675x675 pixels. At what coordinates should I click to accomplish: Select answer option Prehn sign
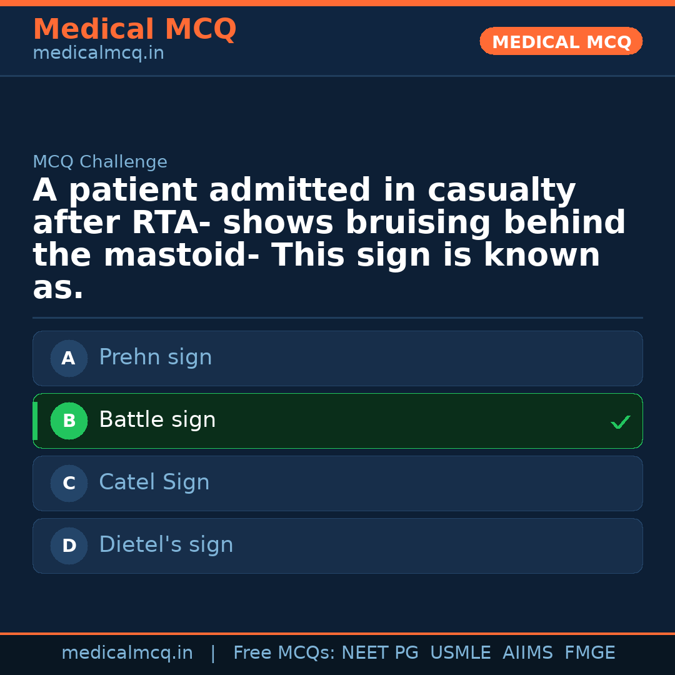[337, 358]
